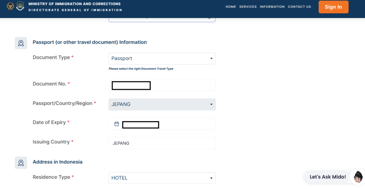Click the CONTACT US menu link

(x=299, y=7)
